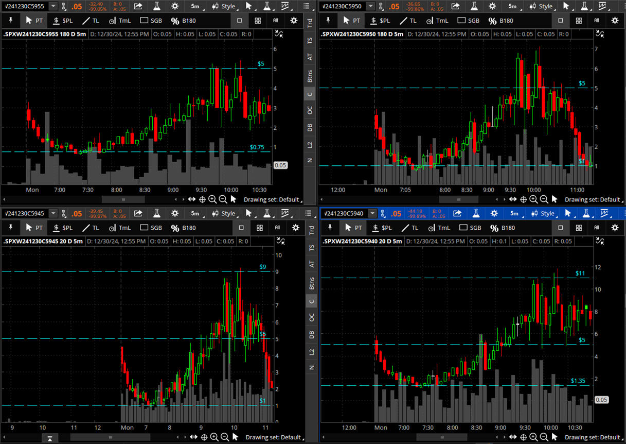Select TmL time level tool on C5955 chart

pyautogui.click(x=119, y=21)
